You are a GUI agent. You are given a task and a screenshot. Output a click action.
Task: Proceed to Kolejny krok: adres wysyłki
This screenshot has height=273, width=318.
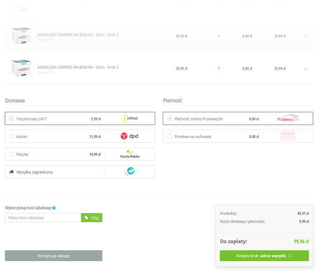click(264, 256)
